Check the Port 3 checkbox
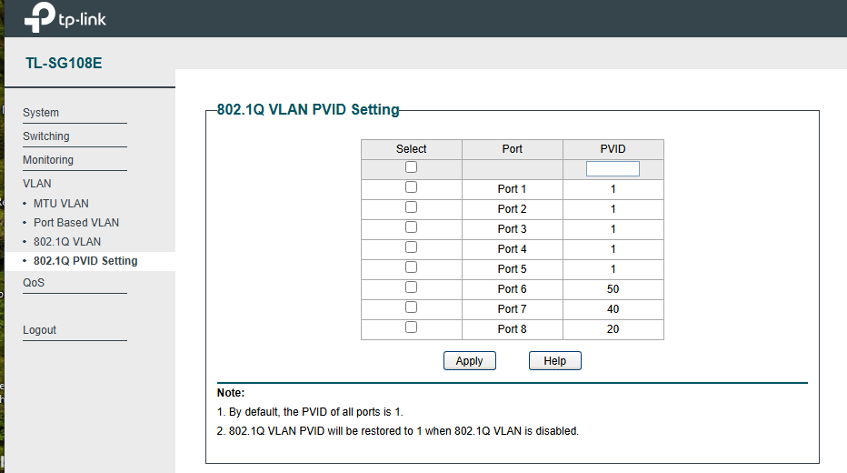 click(411, 227)
